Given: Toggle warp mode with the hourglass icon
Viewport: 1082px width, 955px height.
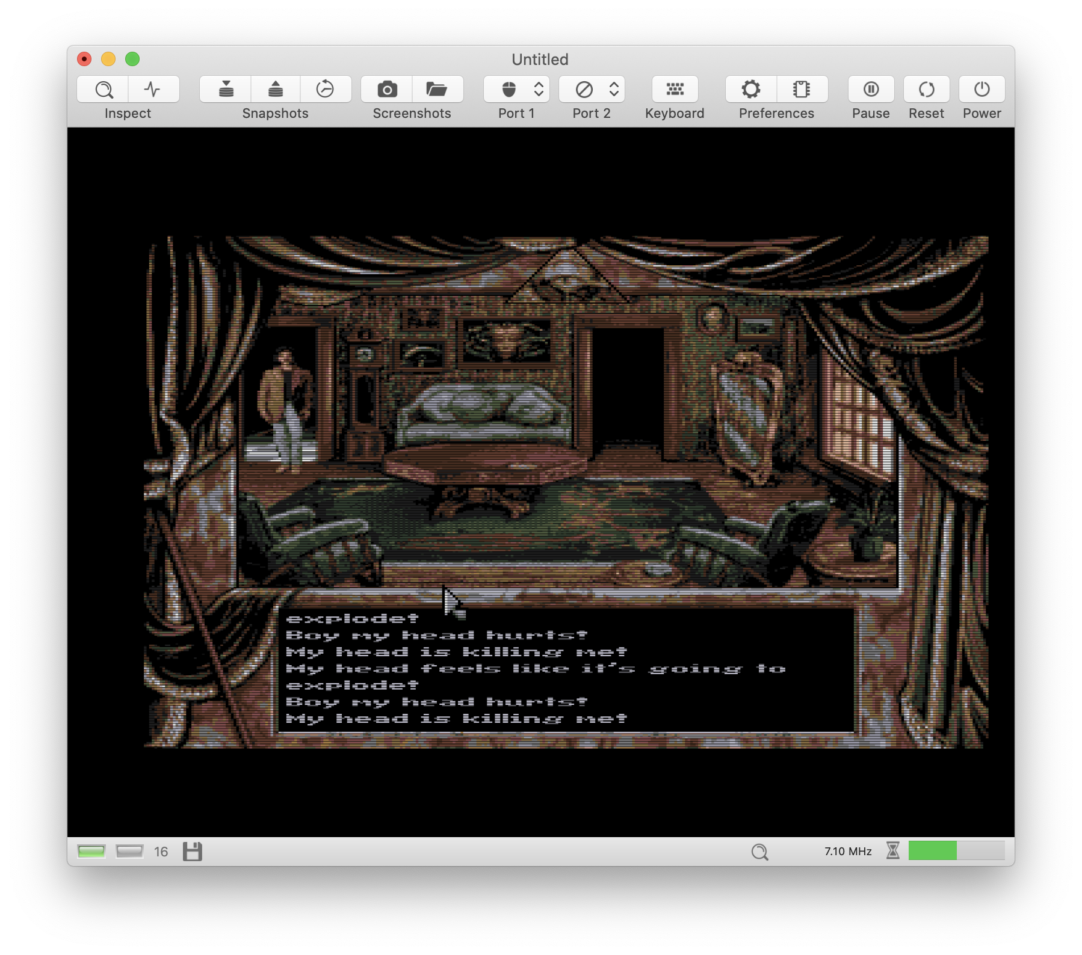Looking at the screenshot, I should 893,851.
